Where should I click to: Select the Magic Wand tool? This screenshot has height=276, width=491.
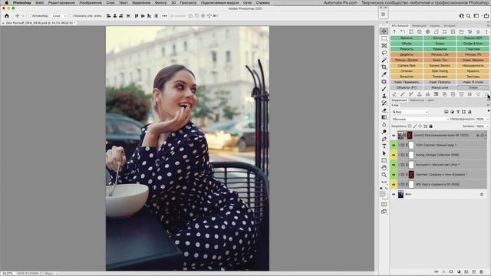coord(384,60)
